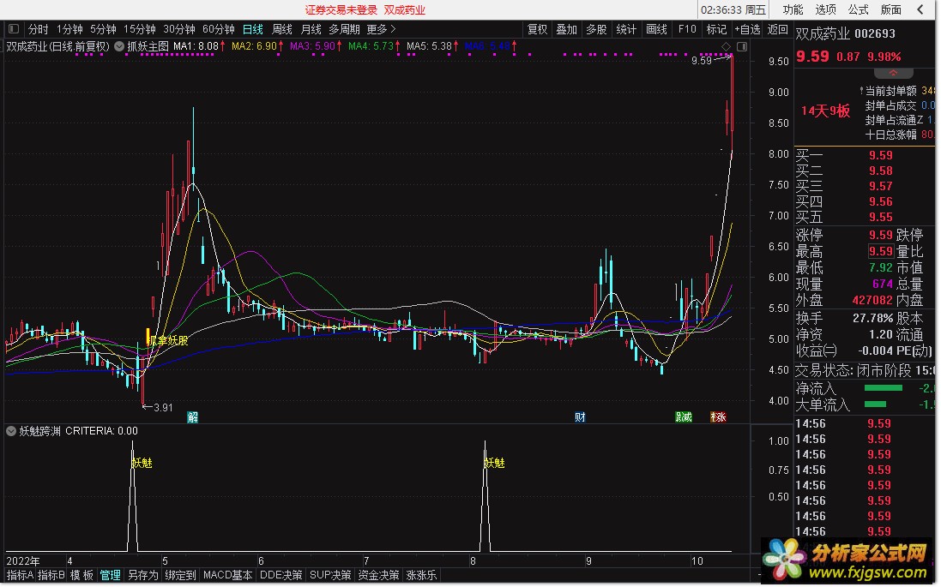The width and height of the screenshot is (941, 587).
Task: Activate the 画线 drawing tool
Action: pyautogui.click(x=656, y=29)
